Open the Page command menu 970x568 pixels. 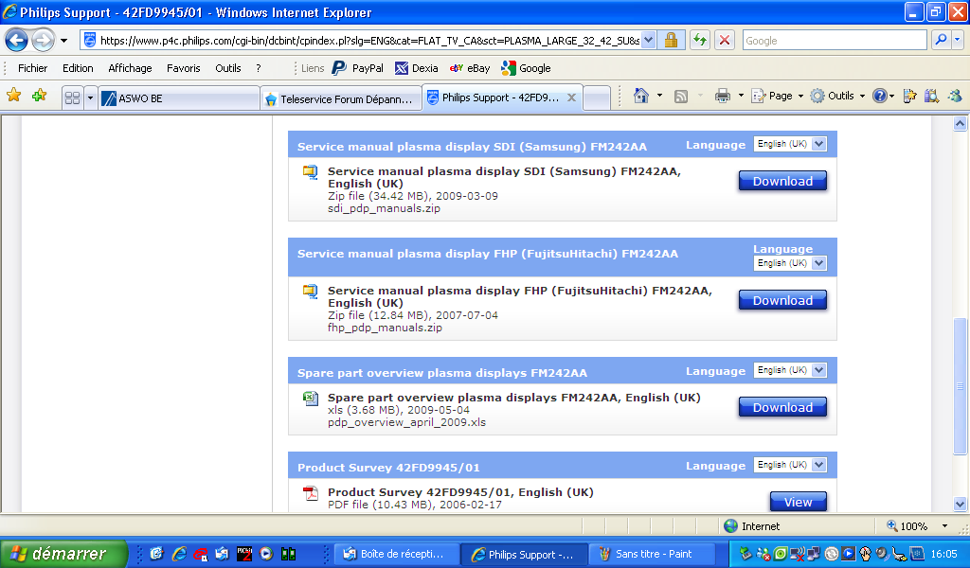[x=777, y=96]
